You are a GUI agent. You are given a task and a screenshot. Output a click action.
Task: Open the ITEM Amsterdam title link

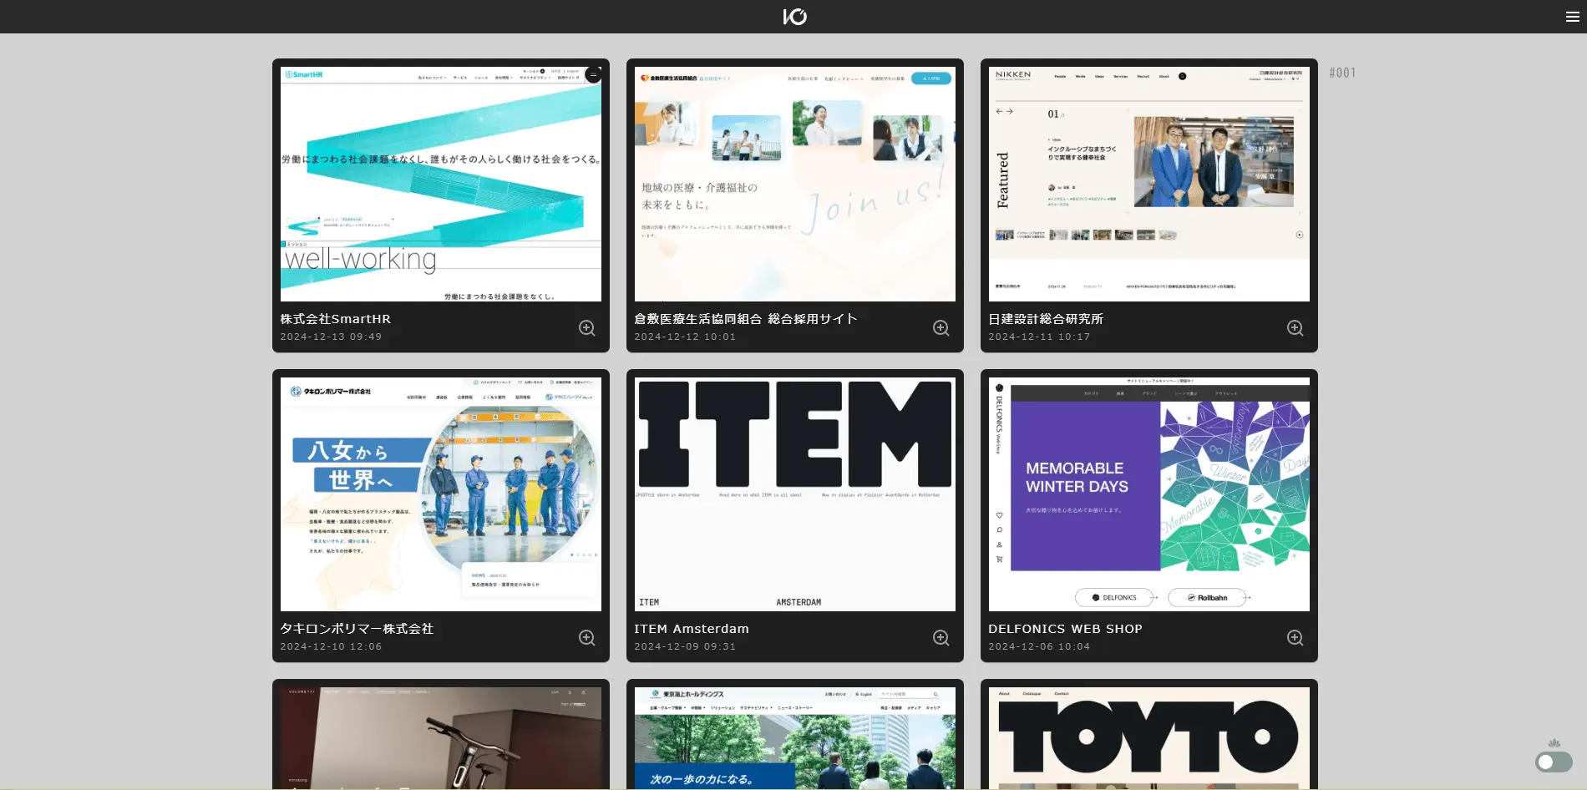click(x=692, y=629)
